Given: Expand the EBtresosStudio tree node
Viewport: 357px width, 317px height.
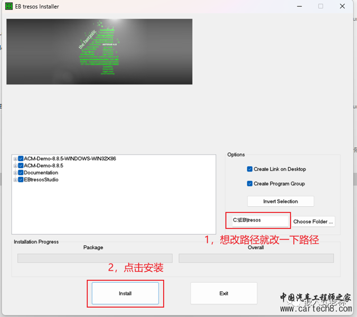Looking at the screenshot, I should (15, 180).
